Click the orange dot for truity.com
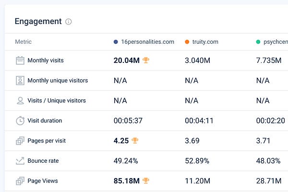 click(187, 42)
